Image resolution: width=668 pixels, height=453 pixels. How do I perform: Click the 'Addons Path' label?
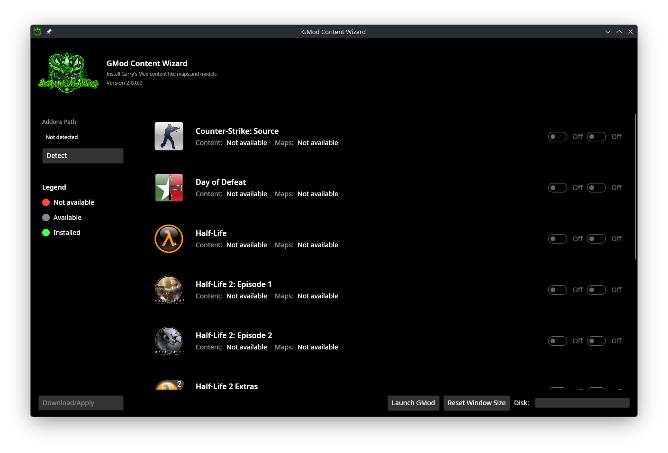(x=59, y=122)
